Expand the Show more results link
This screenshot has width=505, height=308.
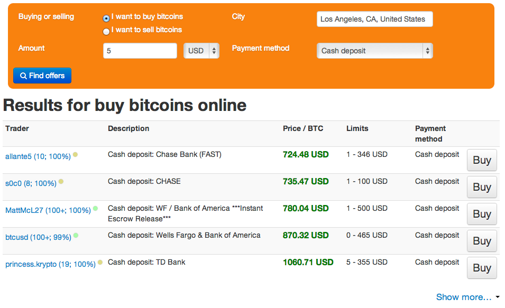(x=464, y=297)
